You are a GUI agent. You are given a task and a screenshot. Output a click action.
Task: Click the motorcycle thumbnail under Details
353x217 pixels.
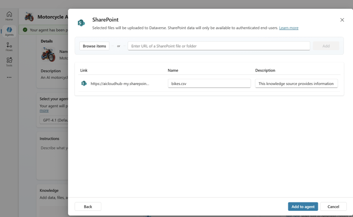click(x=48, y=55)
